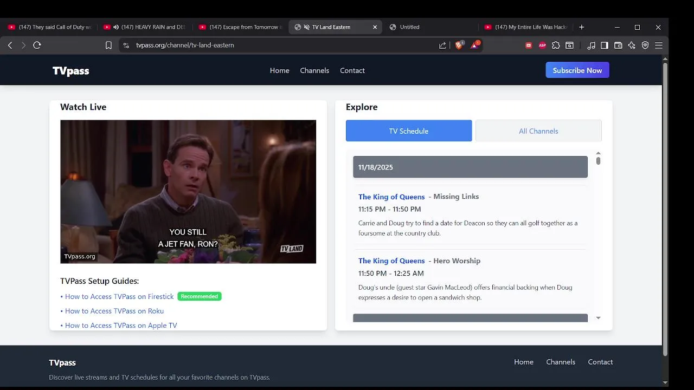
Task: Open the Brave Wallet icon
Action: (x=618, y=45)
